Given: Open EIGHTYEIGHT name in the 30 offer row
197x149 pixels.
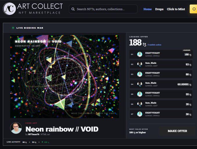Looking at the screenshot, I should tap(153, 113).
